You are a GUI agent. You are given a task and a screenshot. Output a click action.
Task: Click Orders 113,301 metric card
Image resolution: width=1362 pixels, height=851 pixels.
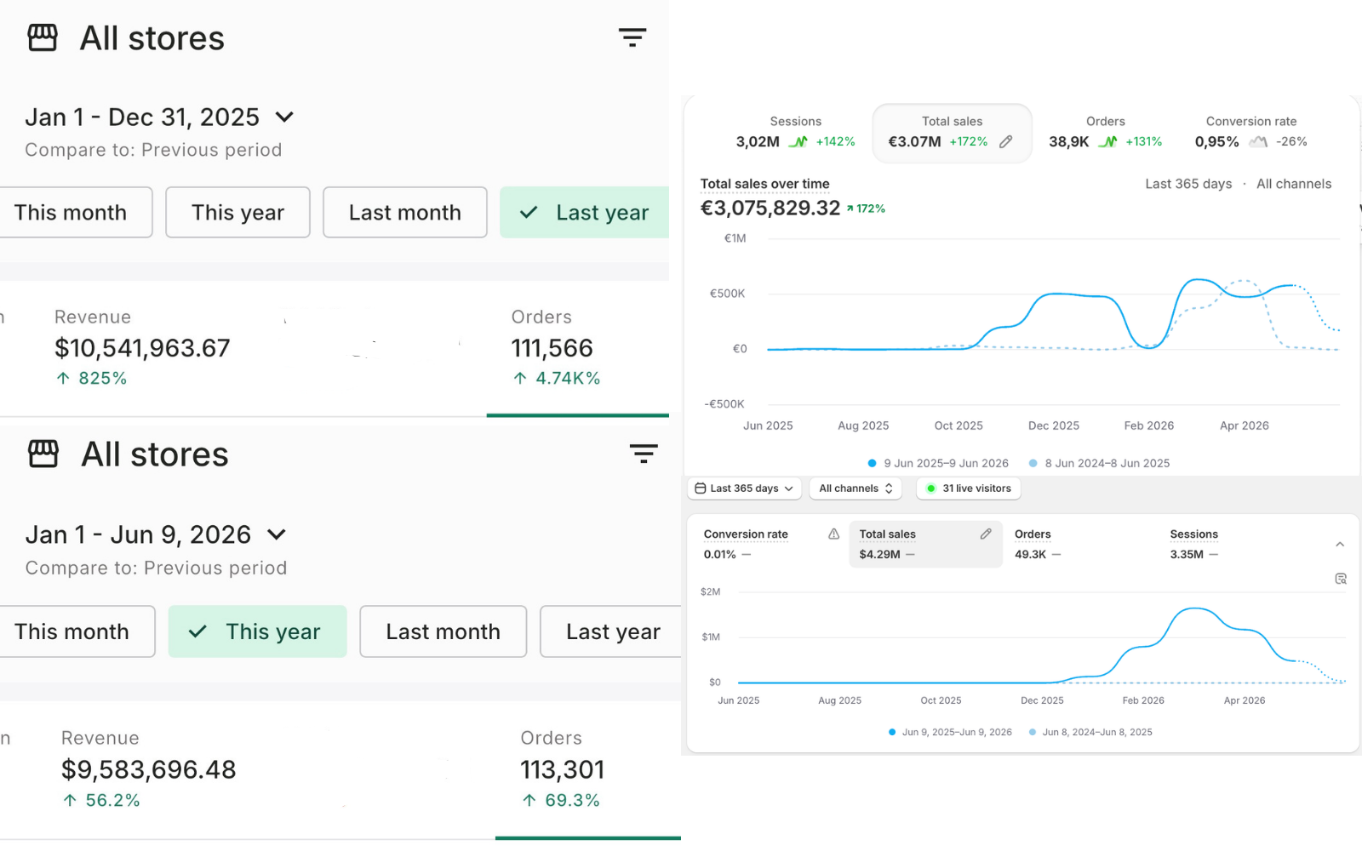pyautogui.click(x=587, y=768)
